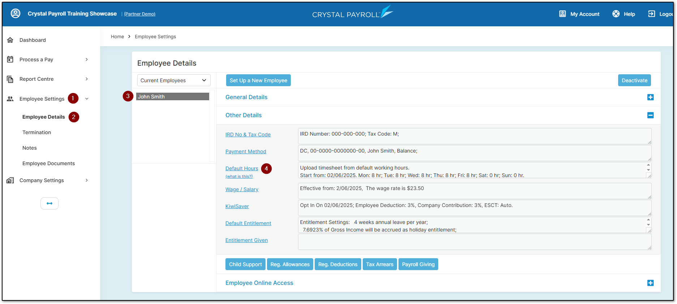Collapse the Employee Settings chevron
677x304 pixels.
click(x=87, y=99)
